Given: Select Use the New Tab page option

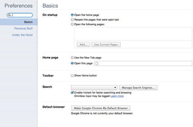Looking at the screenshot, I should (x=72, y=57).
